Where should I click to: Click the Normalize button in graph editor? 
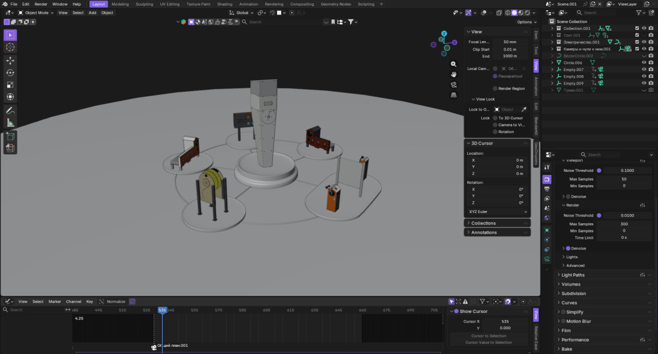(116, 302)
